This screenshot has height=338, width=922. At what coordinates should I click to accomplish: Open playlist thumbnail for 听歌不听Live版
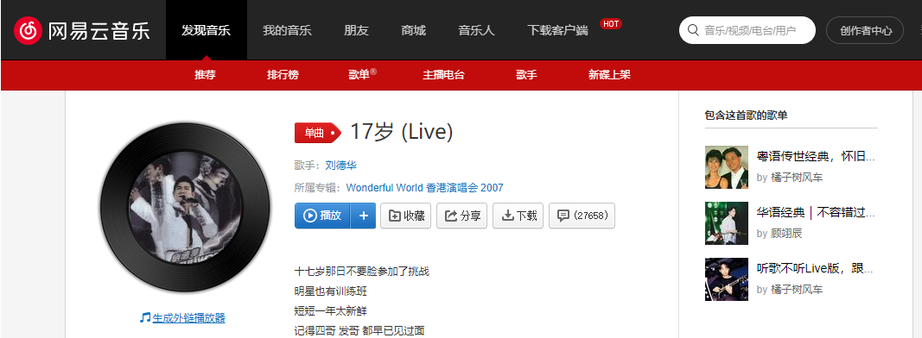pos(726,279)
